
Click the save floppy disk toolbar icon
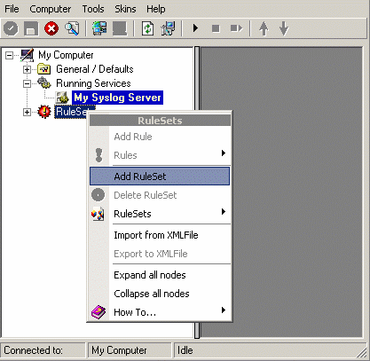(31, 28)
